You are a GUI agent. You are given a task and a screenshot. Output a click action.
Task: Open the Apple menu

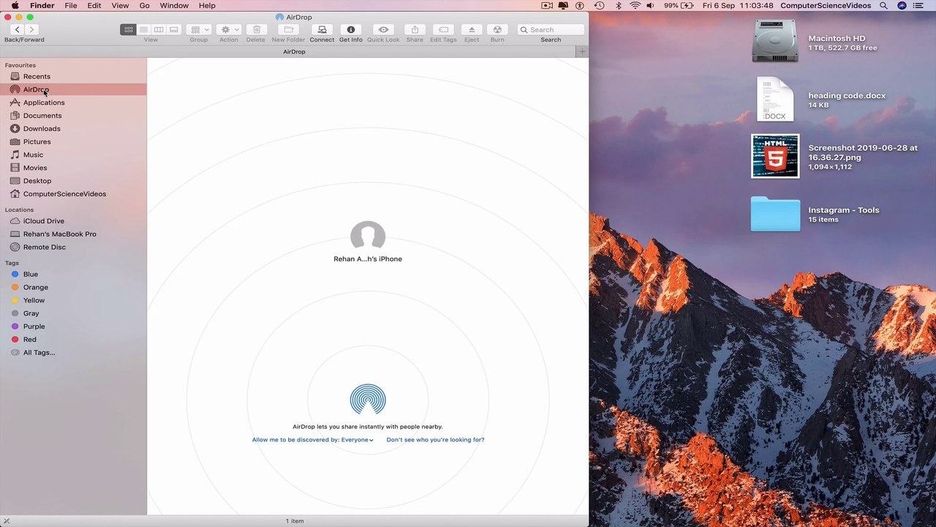click(15, 5)
